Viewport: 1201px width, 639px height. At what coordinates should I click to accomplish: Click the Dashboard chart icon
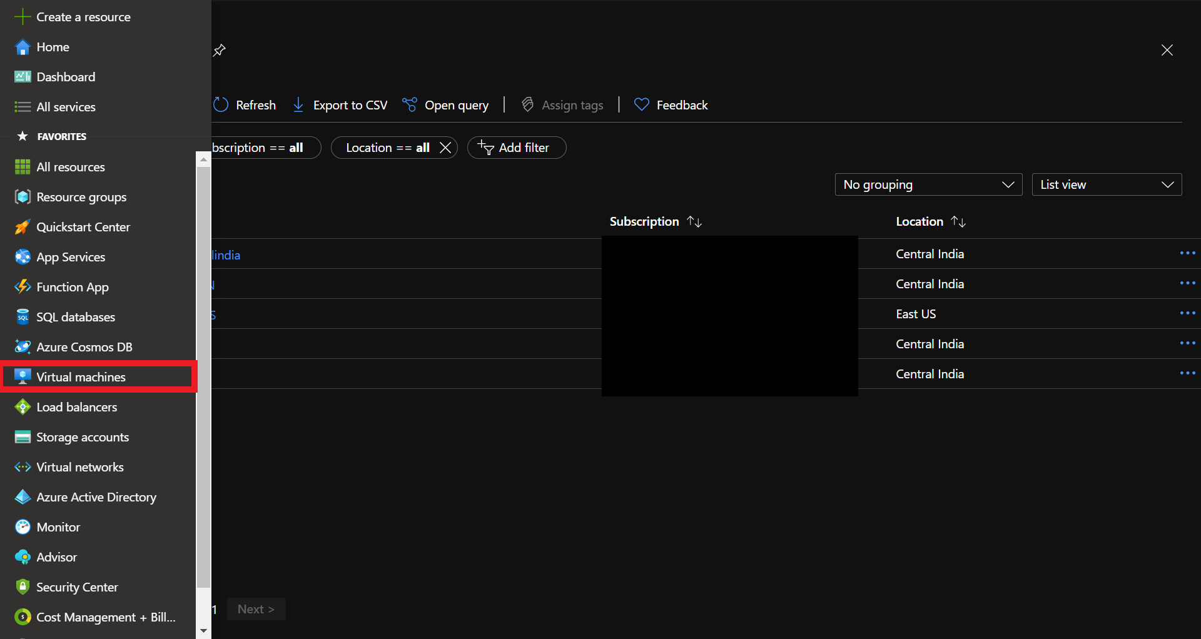coord(23,77)
